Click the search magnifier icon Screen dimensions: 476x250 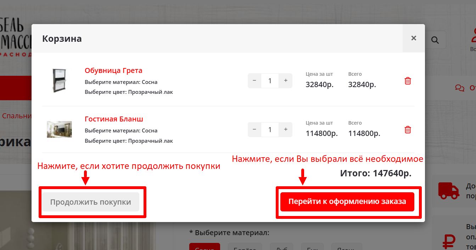[x=435, y=40]
